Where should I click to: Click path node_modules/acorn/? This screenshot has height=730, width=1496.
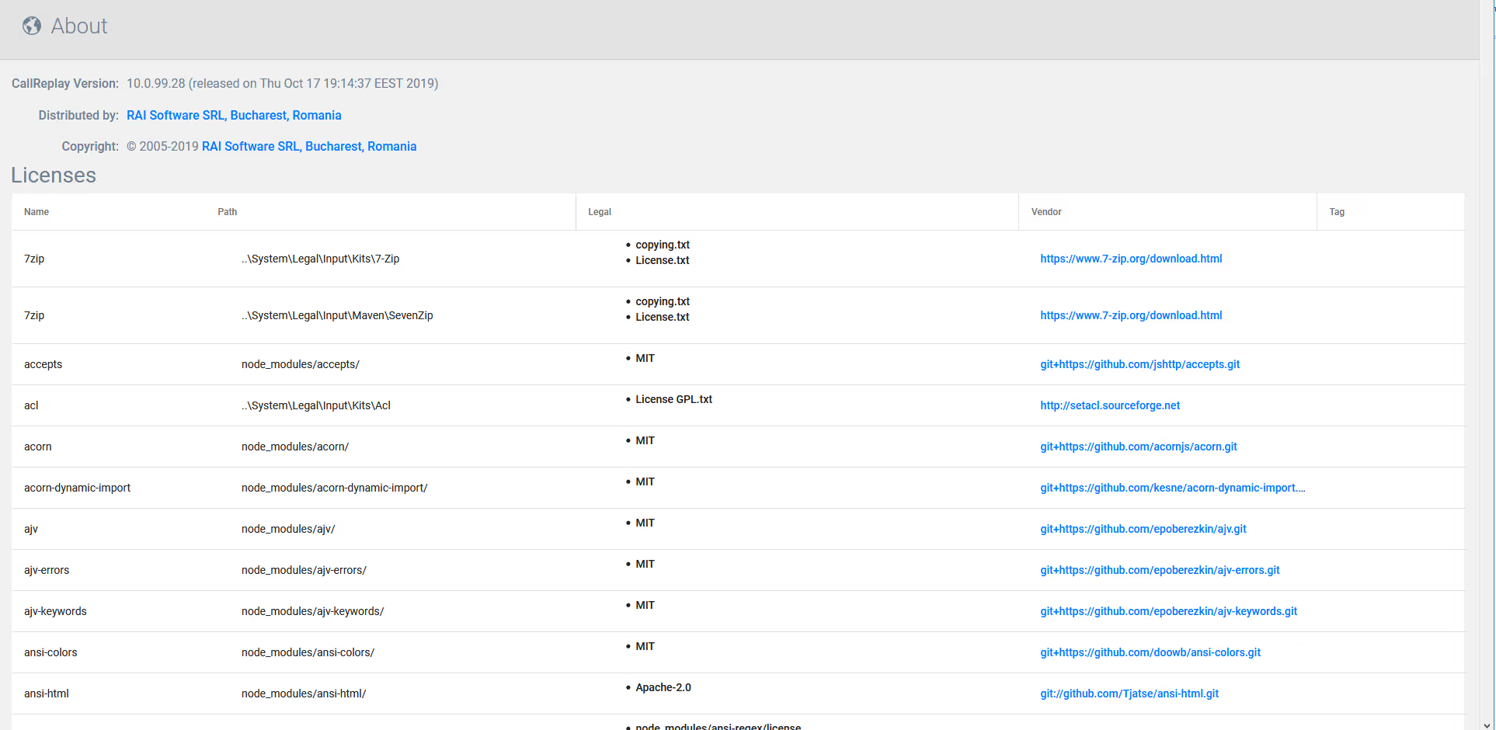pos(295,447)
